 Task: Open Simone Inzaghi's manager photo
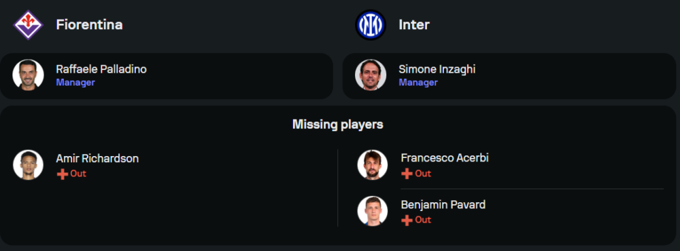tap(371, 75)
